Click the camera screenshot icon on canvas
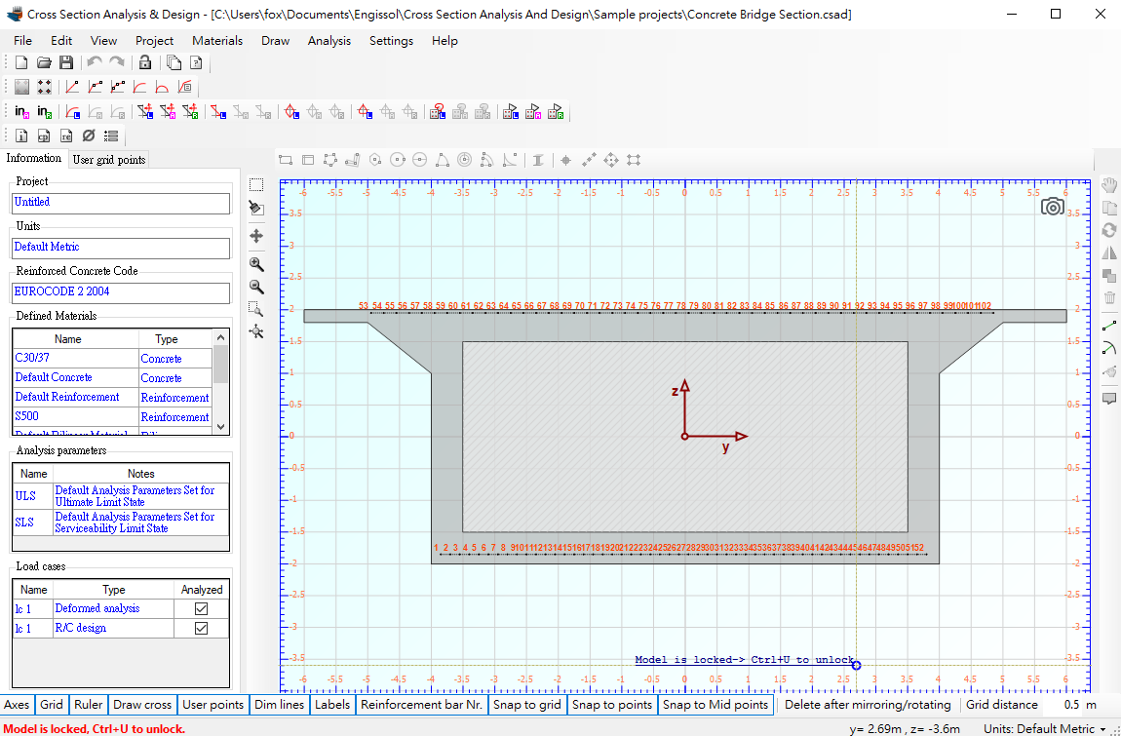The height and width of the screenshot is (736, 1121). coord(1053,208)
